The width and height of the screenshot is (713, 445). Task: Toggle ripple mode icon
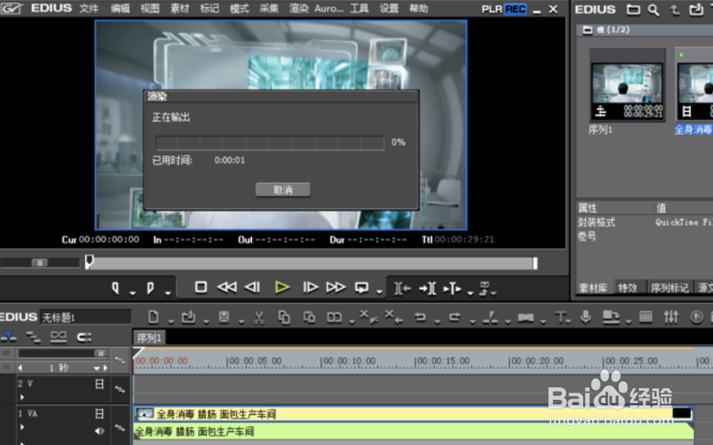(x=33, y=337)
